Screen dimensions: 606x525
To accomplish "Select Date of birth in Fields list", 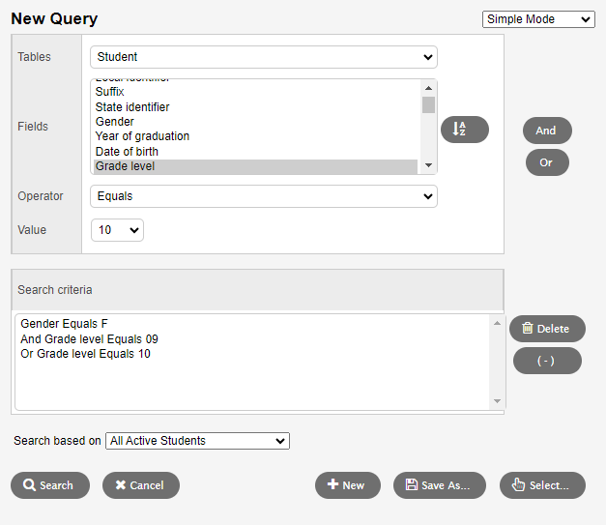I will click(255, 152).
